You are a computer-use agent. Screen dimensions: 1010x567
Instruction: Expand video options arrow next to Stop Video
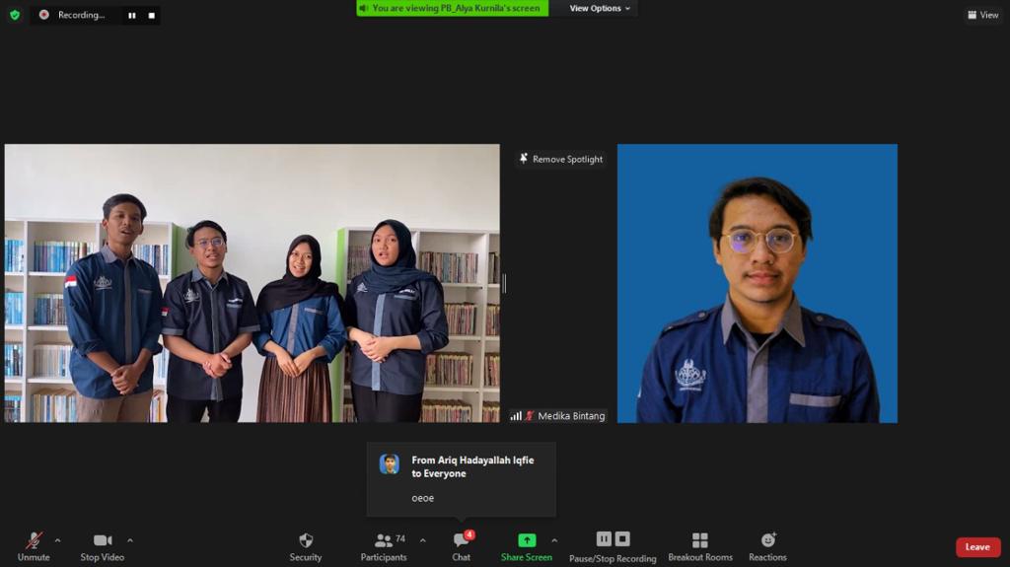point(130,540)
